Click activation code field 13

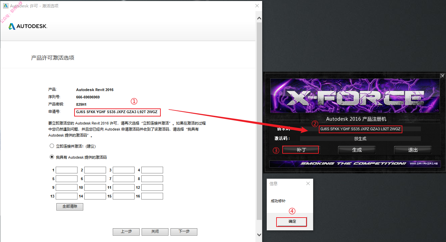click(66, 196)
